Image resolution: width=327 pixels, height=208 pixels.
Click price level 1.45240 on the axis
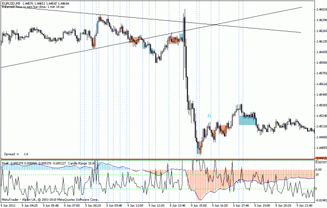pos(321,115)
